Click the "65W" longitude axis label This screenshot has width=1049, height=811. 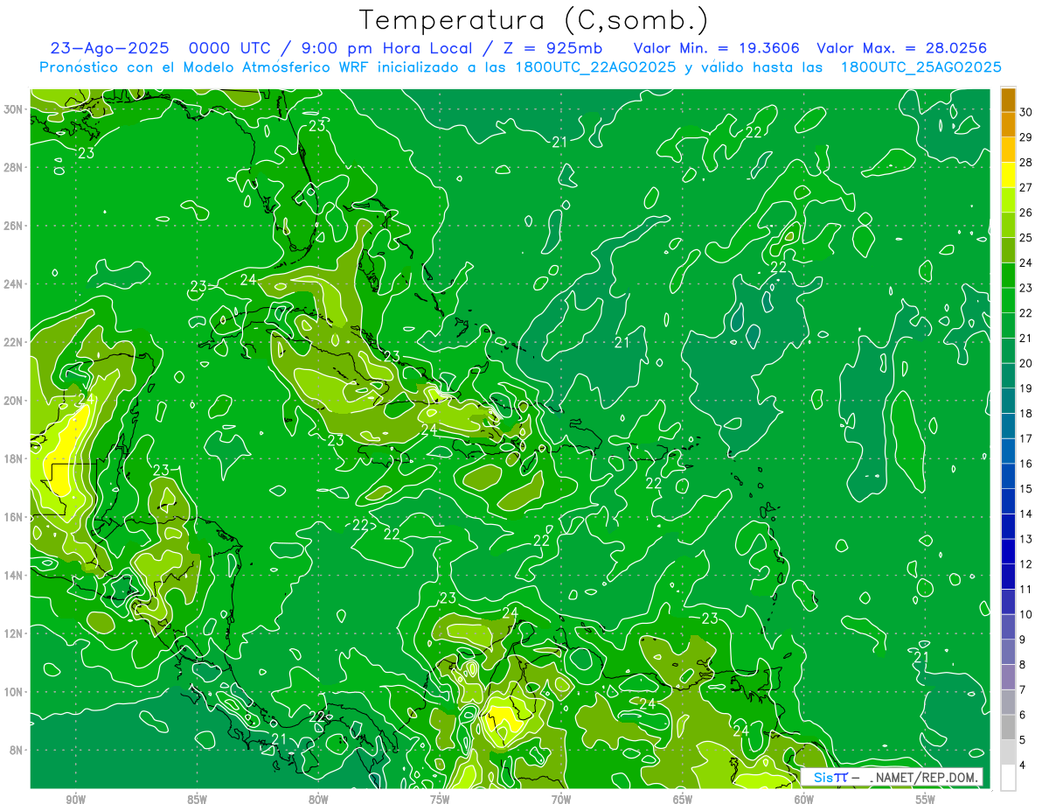(x=683, y=800)
